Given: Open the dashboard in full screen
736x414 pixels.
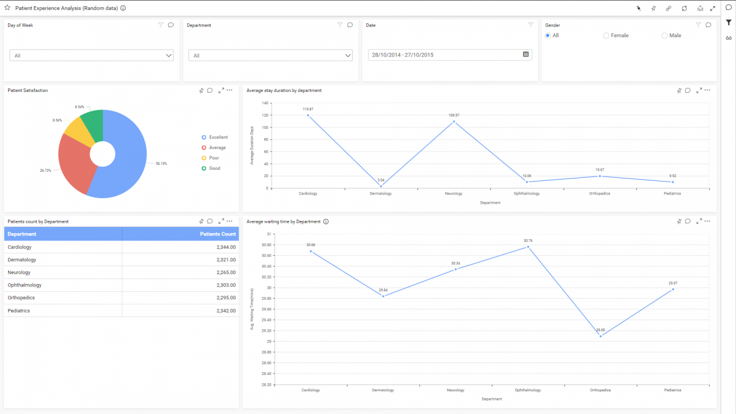Looking at the screenshot, I should click(x=713, y=8).
